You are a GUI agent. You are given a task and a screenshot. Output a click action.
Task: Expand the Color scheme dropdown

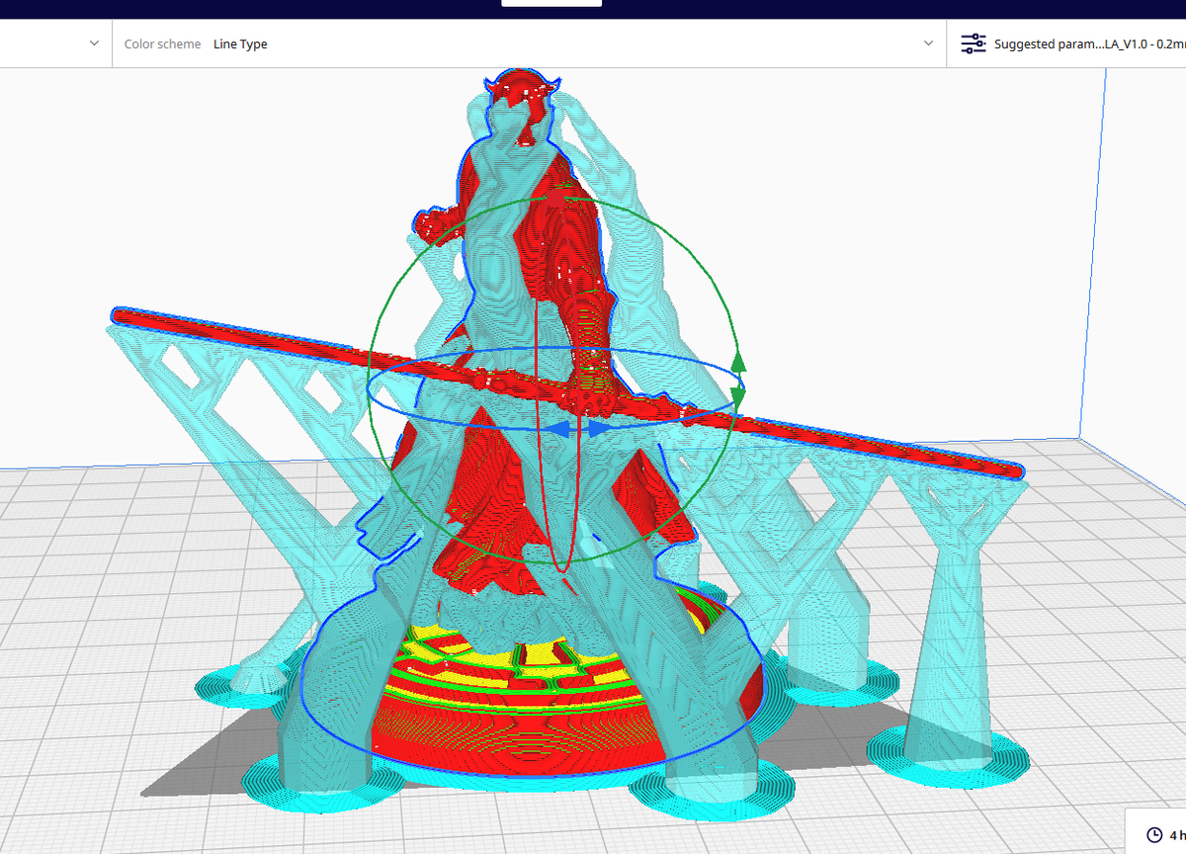click(x=927, y=43)
